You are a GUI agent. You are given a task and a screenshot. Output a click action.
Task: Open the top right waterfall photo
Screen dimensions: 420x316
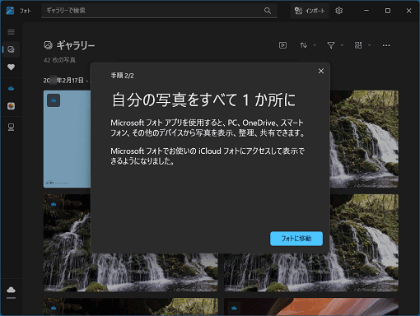364,139
